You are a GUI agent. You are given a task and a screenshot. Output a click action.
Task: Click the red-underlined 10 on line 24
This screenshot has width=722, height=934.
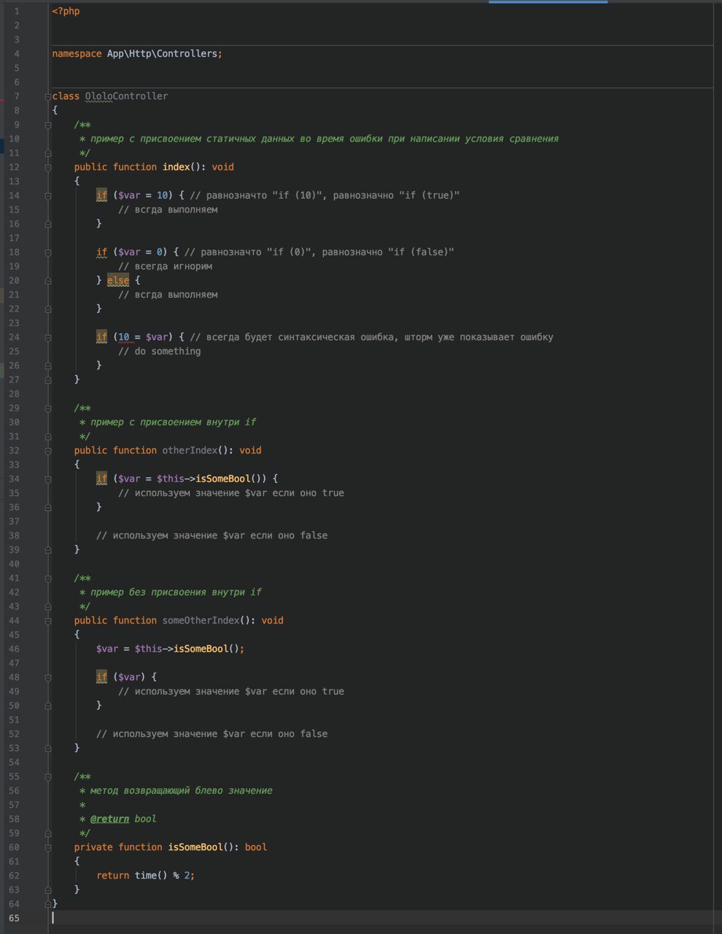(x=123, y=337)
